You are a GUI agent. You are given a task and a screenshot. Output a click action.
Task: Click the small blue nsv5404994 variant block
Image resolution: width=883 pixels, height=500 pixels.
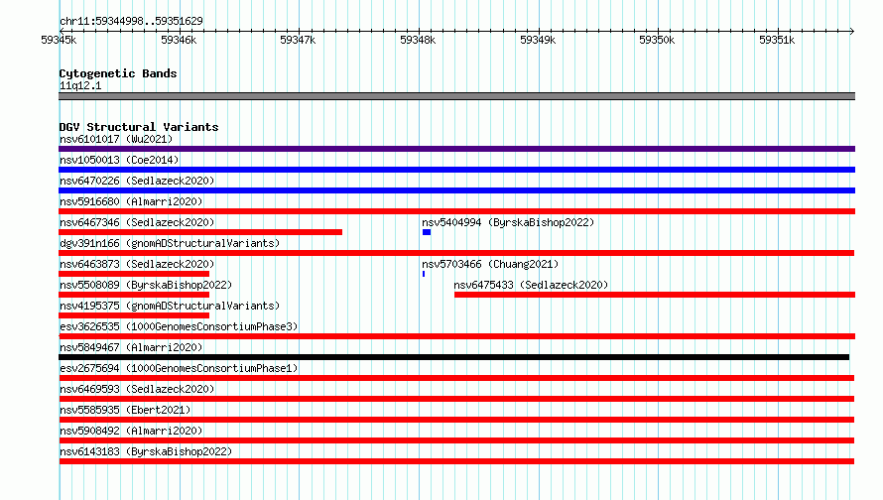pyautogui.click(x=427, y=232)
